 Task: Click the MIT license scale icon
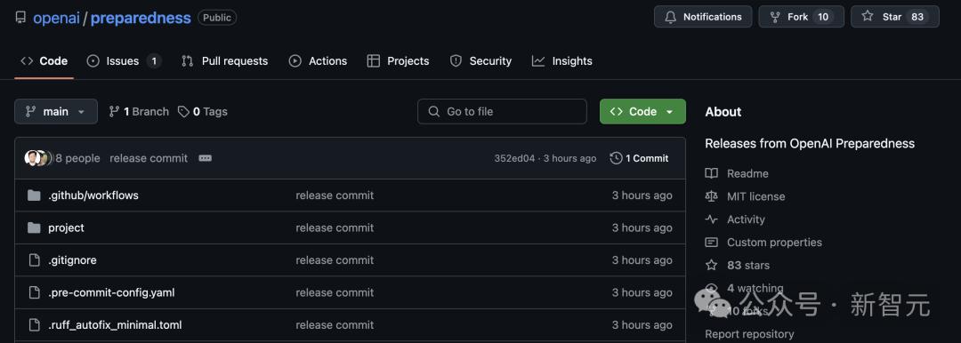tap(711, 196)
